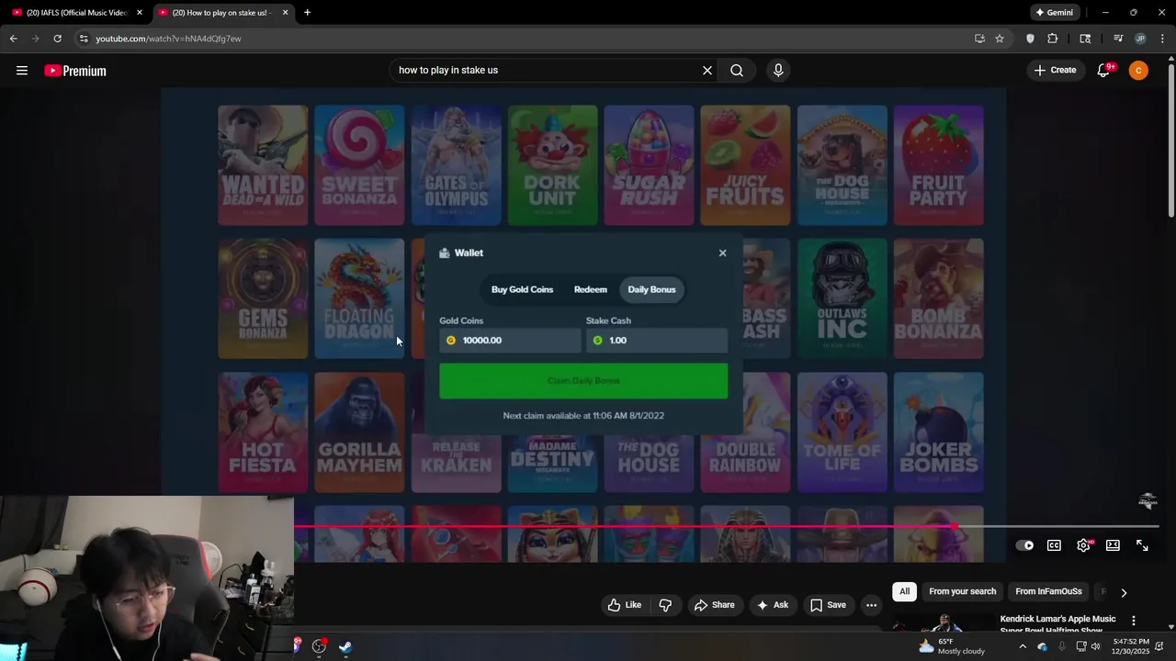The image size is (1176, 661).
Task: Toggle the autoplay switch in the player
Action: (x=1024, y=545)
